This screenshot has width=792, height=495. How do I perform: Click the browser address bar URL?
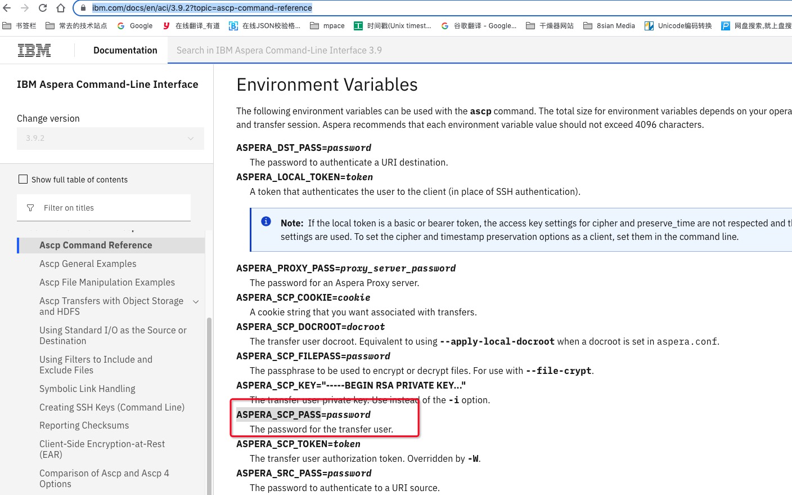click(x=202, y=8)
